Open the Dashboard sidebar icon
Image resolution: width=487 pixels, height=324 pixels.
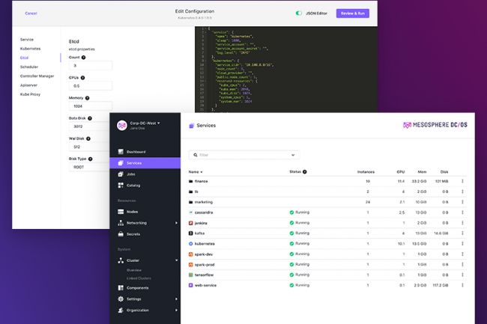coord(121,152)
